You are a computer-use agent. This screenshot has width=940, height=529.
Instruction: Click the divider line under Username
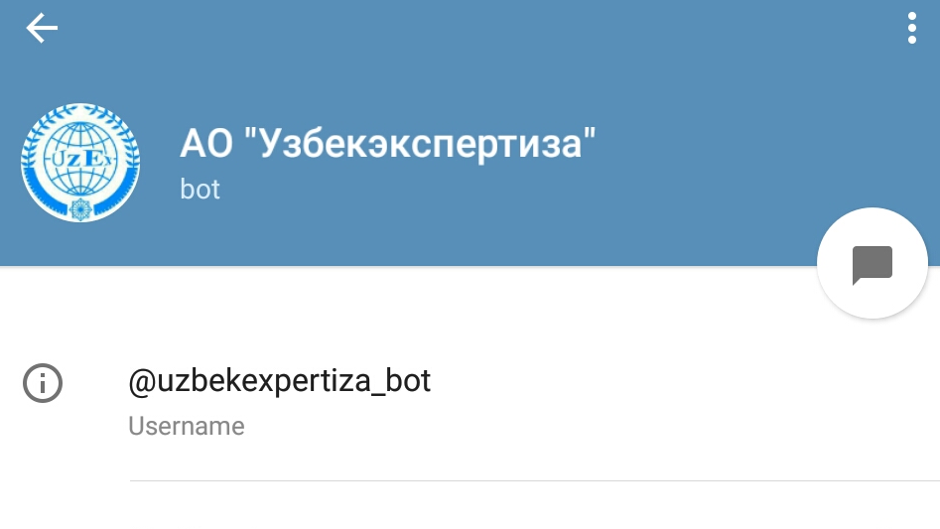point(535,480)
